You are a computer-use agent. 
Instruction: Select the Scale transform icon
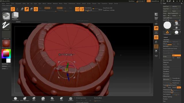tap(27, 9)
